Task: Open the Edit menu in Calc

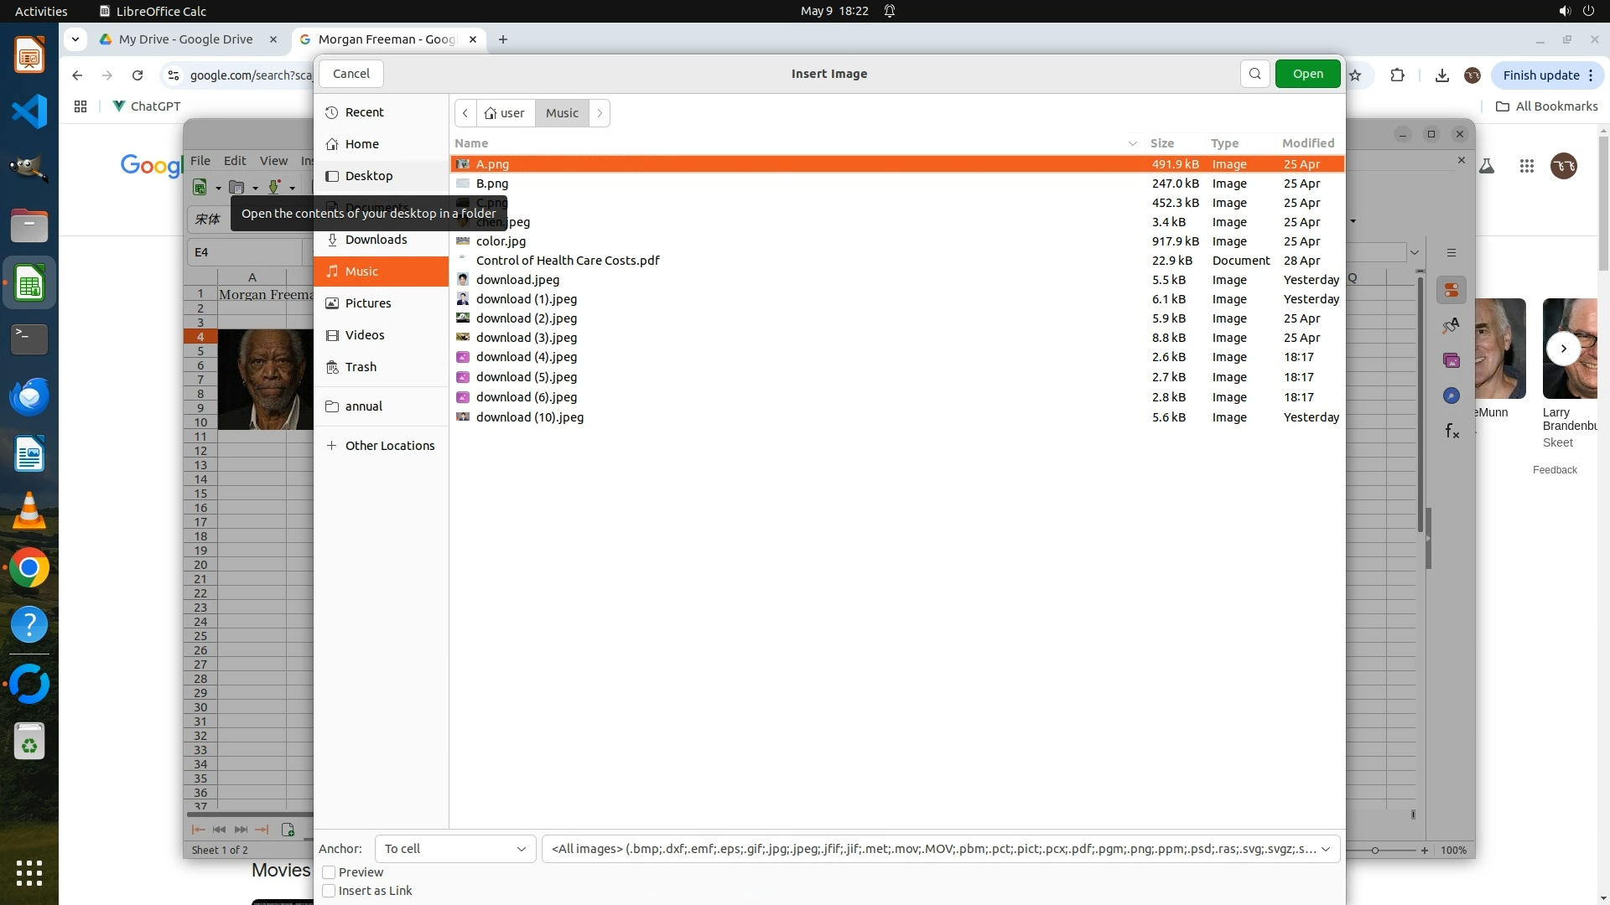Action: 235,161
